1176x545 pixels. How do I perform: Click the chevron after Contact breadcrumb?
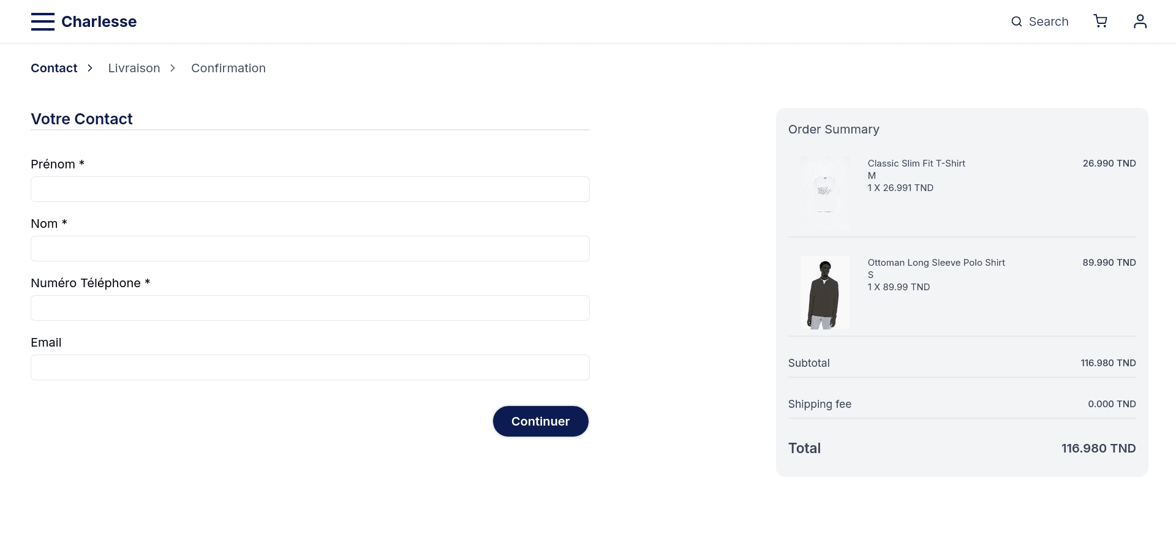90,68
